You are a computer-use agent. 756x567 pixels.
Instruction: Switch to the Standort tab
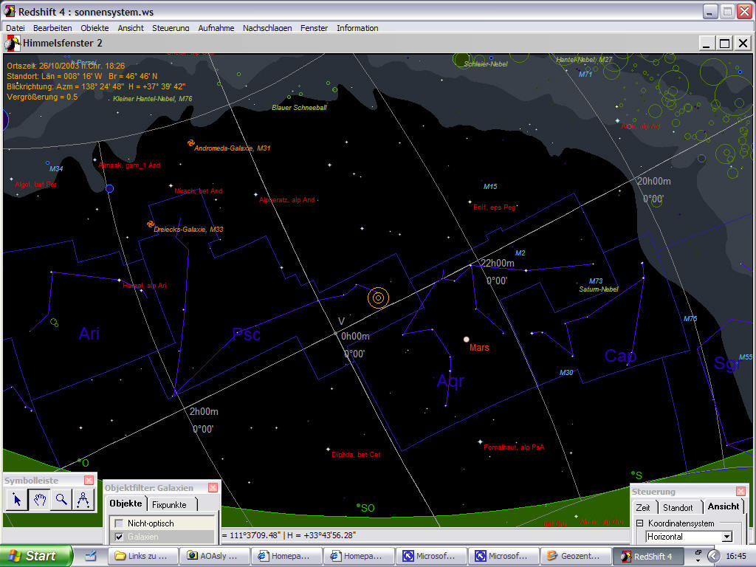(677, 507)
